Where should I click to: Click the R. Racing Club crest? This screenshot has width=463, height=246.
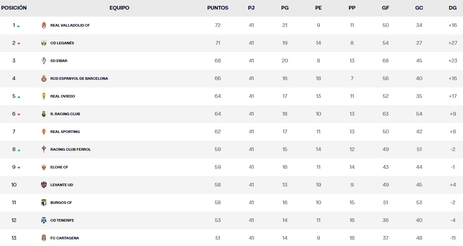point(44,114)
